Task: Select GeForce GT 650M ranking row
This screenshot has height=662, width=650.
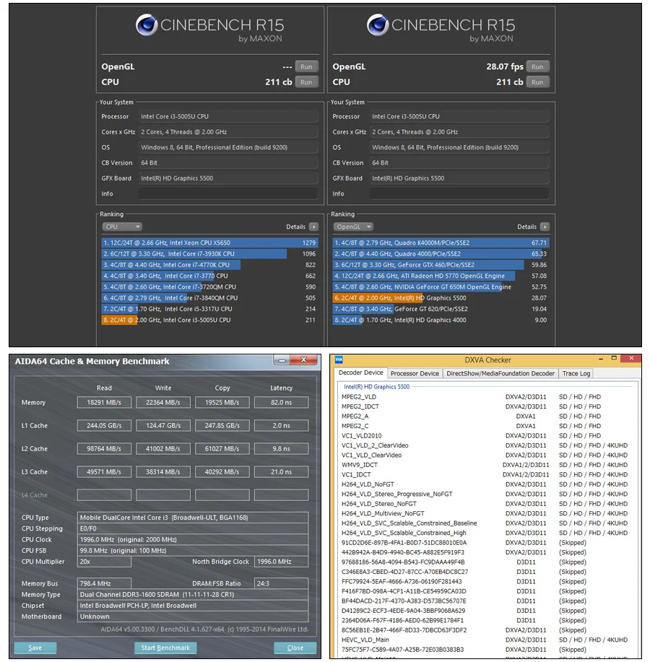Action: [441, 287]
